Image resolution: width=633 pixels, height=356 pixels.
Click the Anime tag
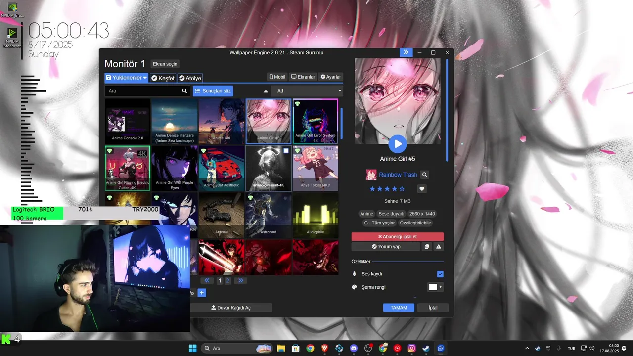(366, 214)
